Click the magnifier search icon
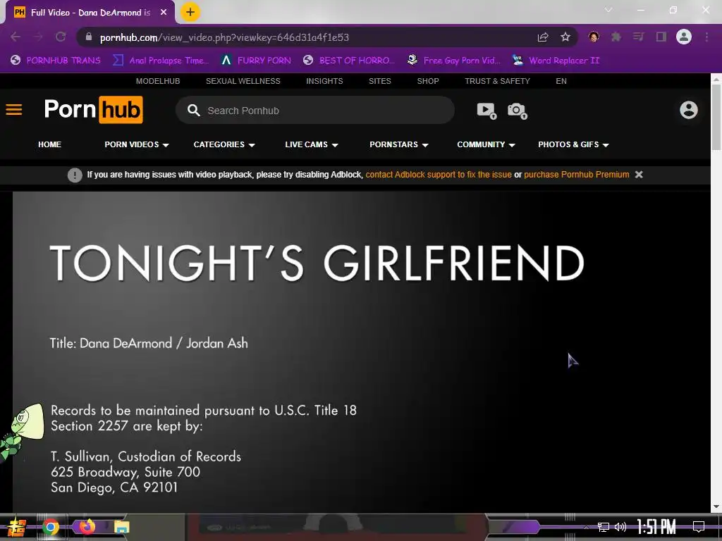Viewport: 722px width, 541px height. click(193, 111)
